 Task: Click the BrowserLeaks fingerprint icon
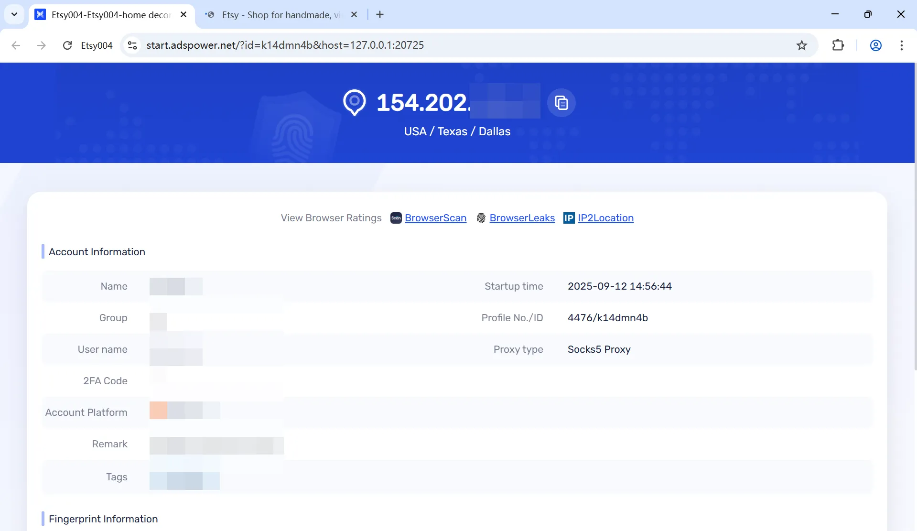481,218
